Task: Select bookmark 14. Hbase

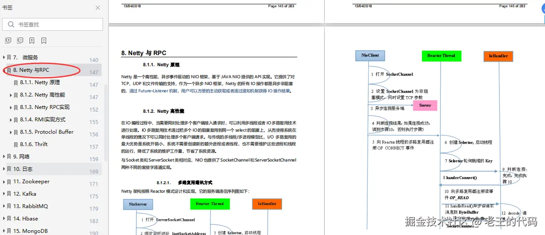Action: click(26, 218)
